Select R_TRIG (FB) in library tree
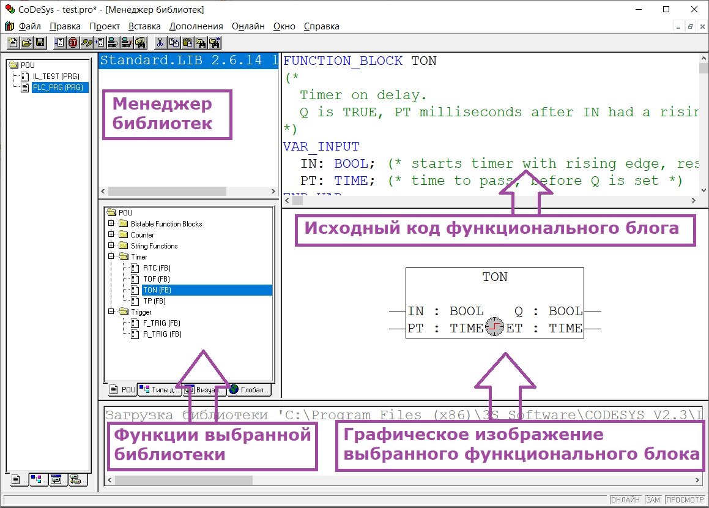709x508 pixels. coord(162,334)
